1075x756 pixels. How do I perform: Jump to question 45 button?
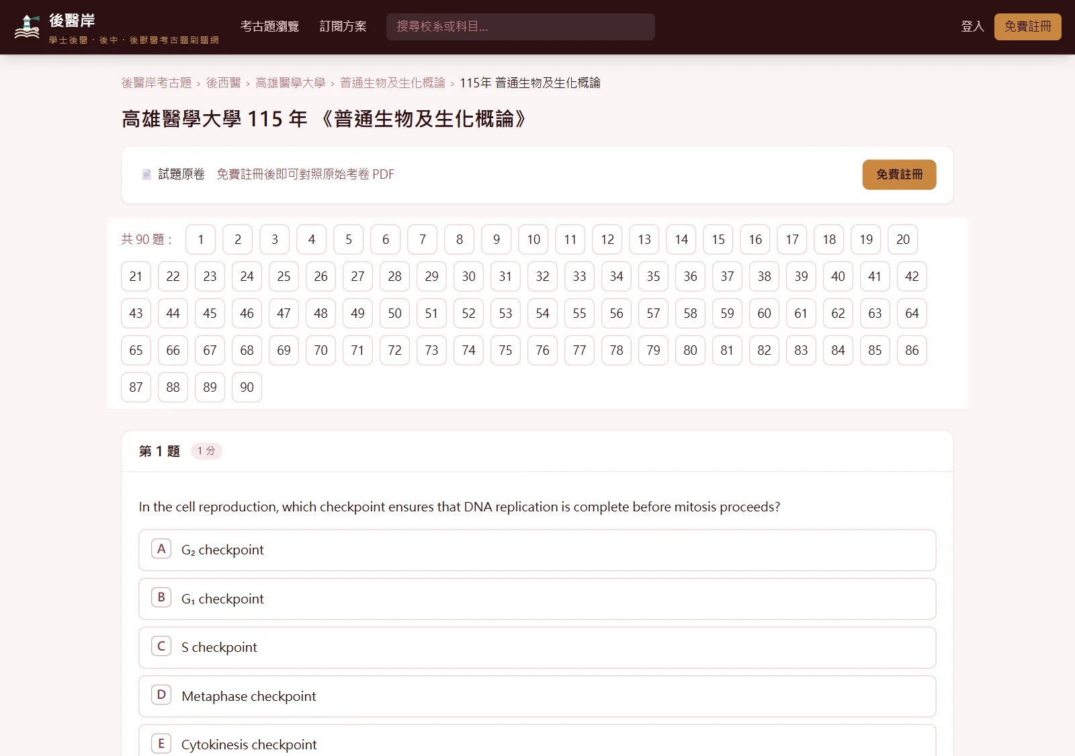[210, 313]
